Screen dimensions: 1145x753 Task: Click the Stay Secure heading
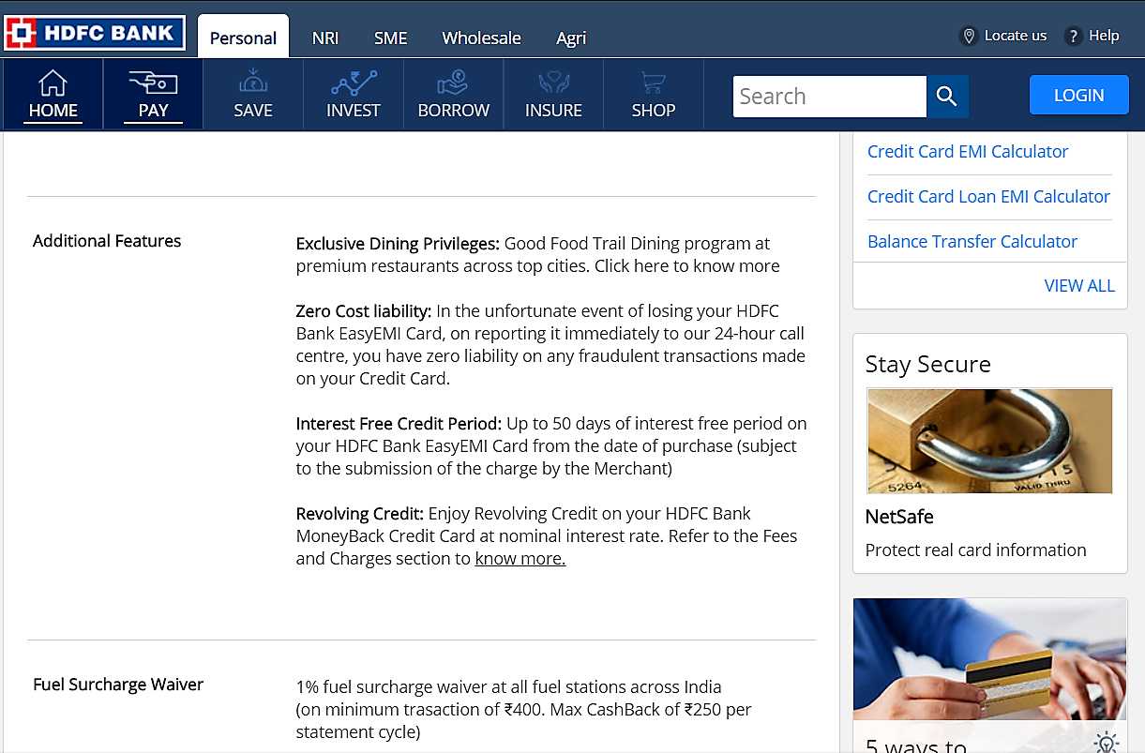point(928,364)
